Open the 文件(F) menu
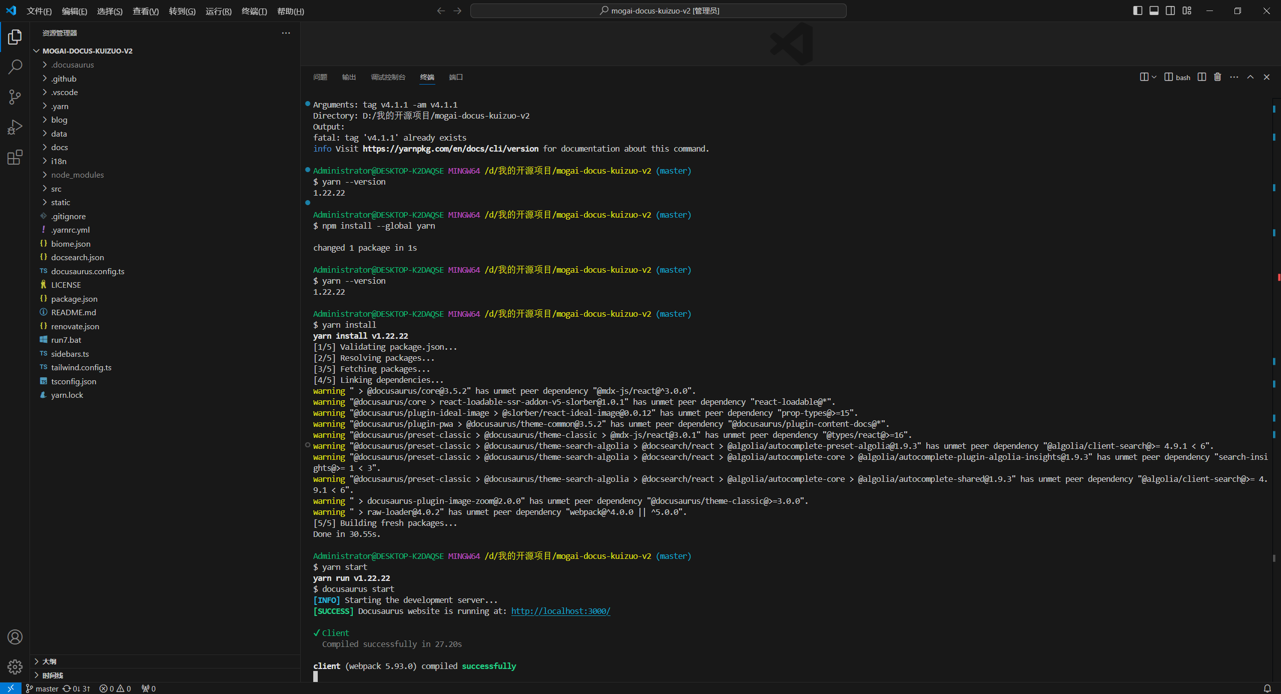Image resolution: width=1281 pixels, height=694 pixels. tap(39, 11)
